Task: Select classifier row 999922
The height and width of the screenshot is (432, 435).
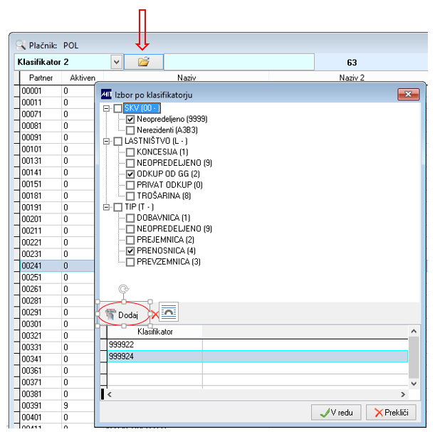Action: (x=257, y=344)
